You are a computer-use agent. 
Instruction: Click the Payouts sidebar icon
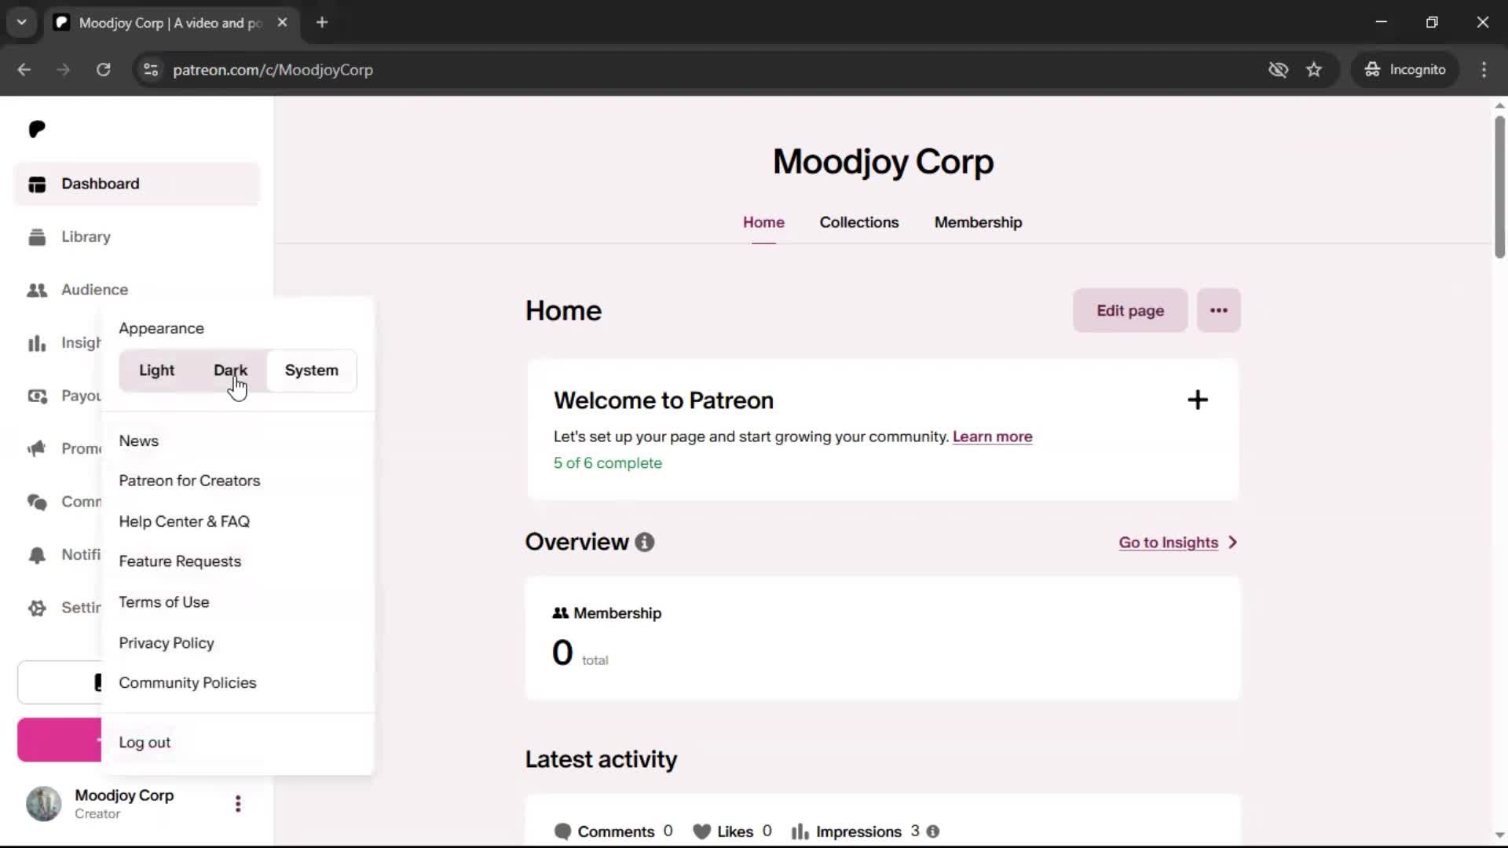click(37, 396)
